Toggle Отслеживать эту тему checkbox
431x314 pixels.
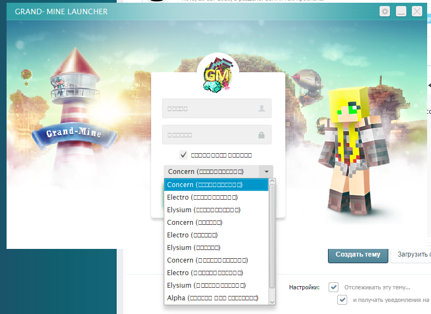pyautogui.click(x=334, y=287)
